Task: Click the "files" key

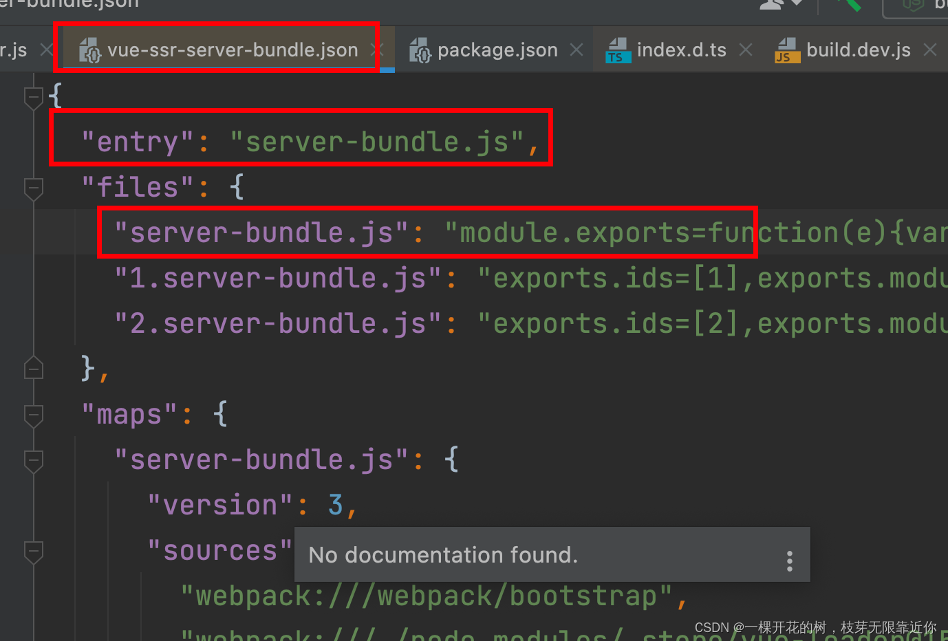Action: click(x=138, y=187)
